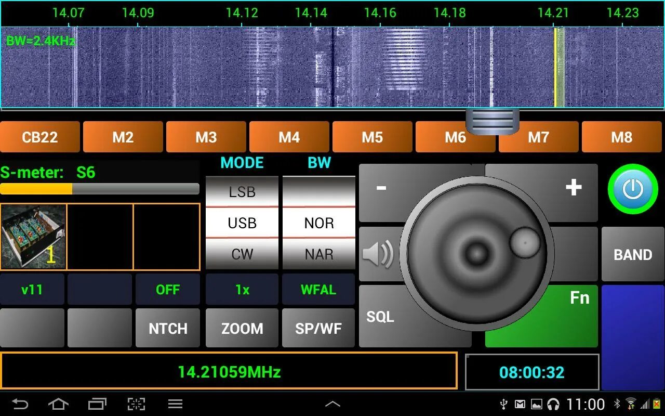Recall memory preset M2

pos(123,137)
